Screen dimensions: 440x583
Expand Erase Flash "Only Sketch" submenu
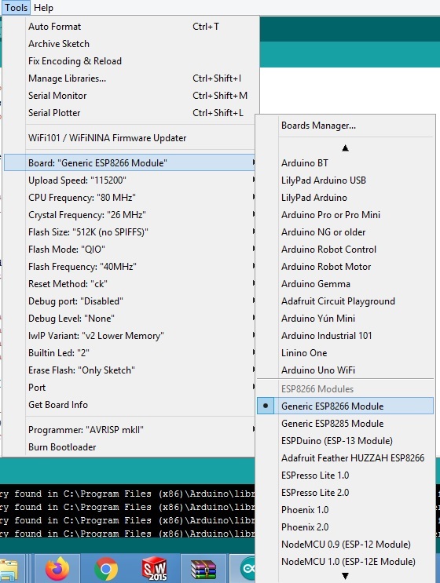pos(130,370)
